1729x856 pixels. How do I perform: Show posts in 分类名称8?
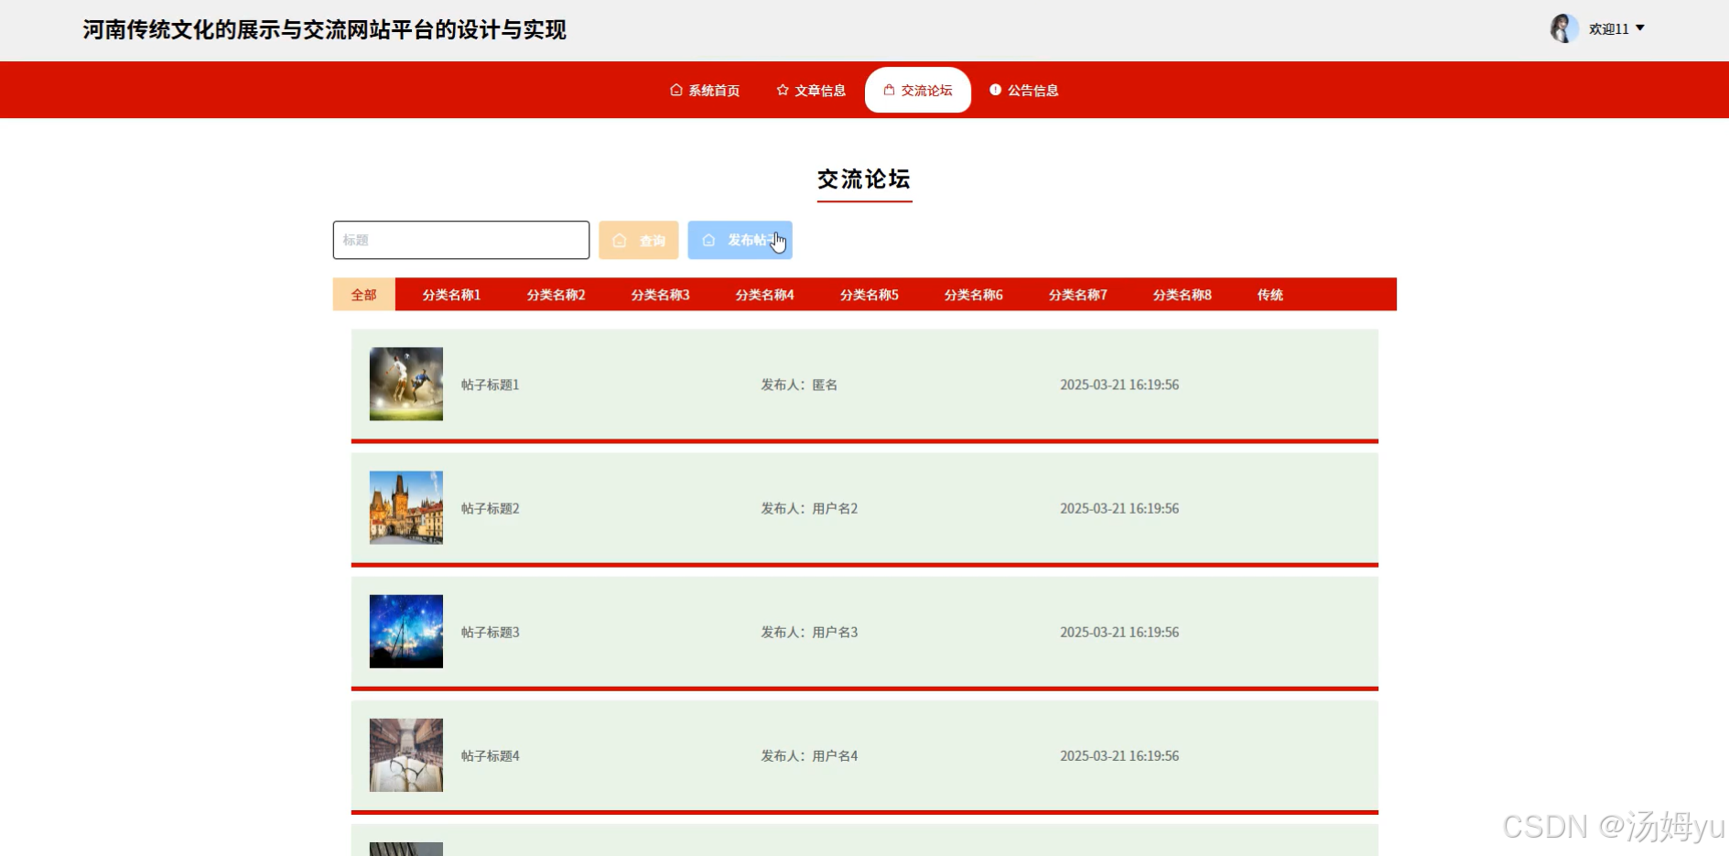tap(1182, 295)
